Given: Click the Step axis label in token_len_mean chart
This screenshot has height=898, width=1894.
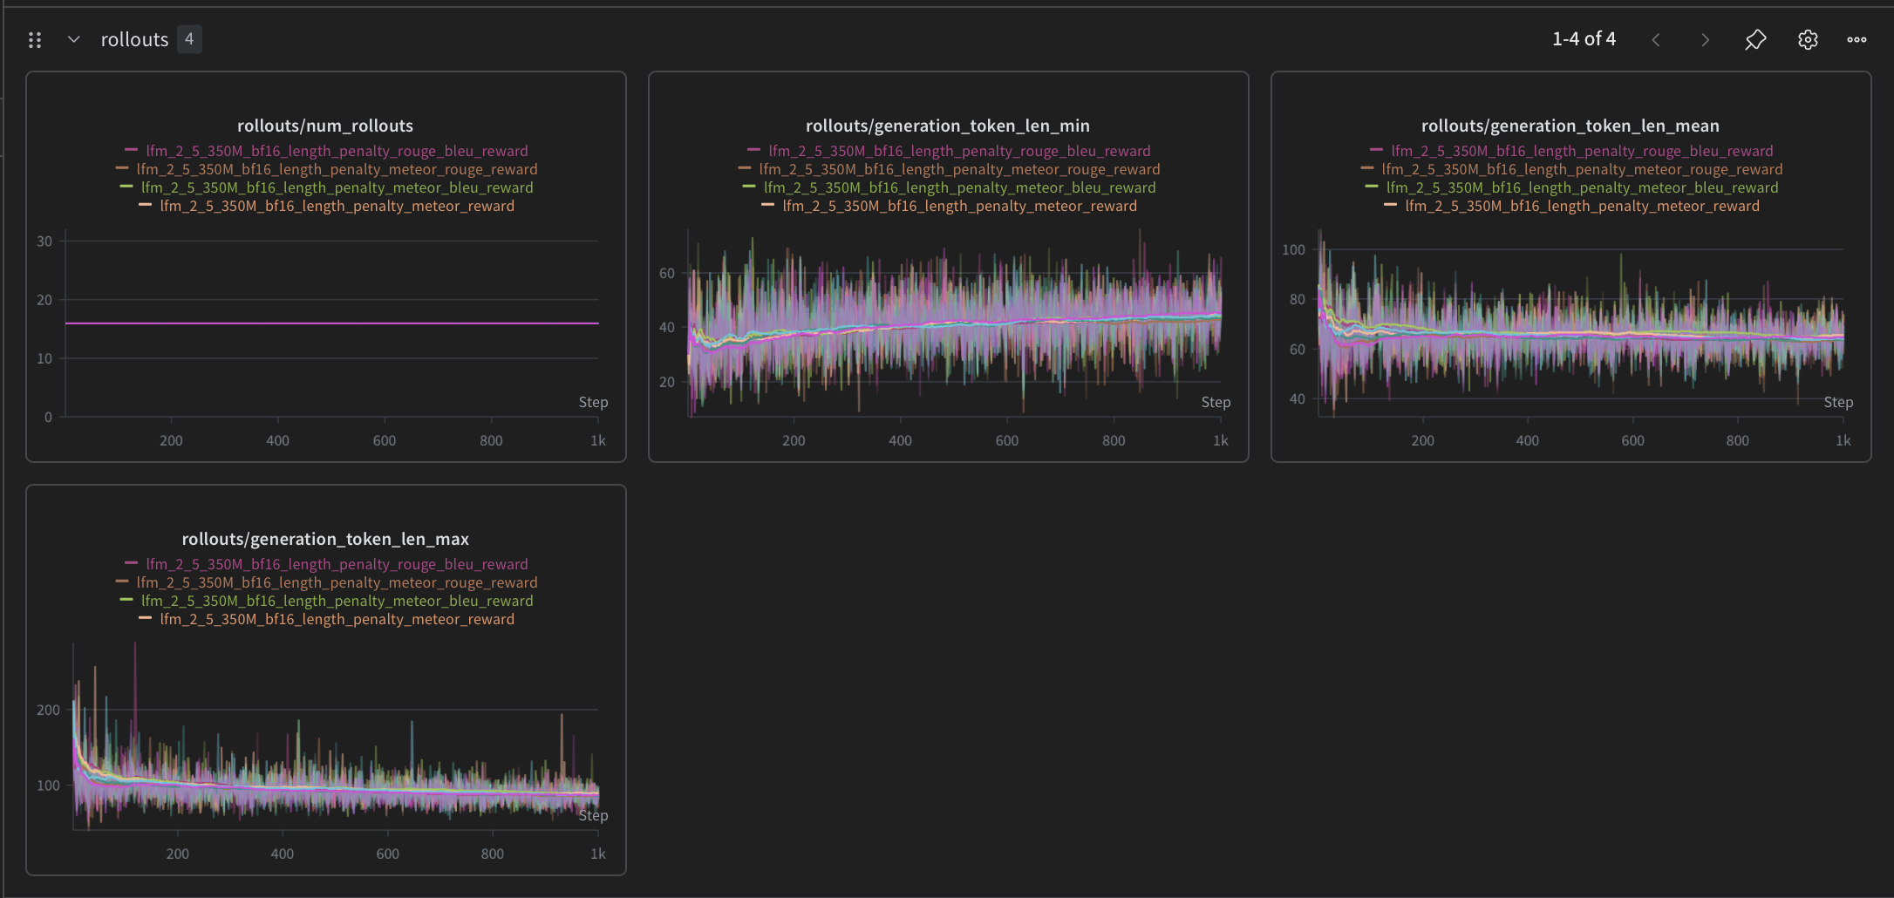Looking at the screenshot, I should tap(1838, 402).
